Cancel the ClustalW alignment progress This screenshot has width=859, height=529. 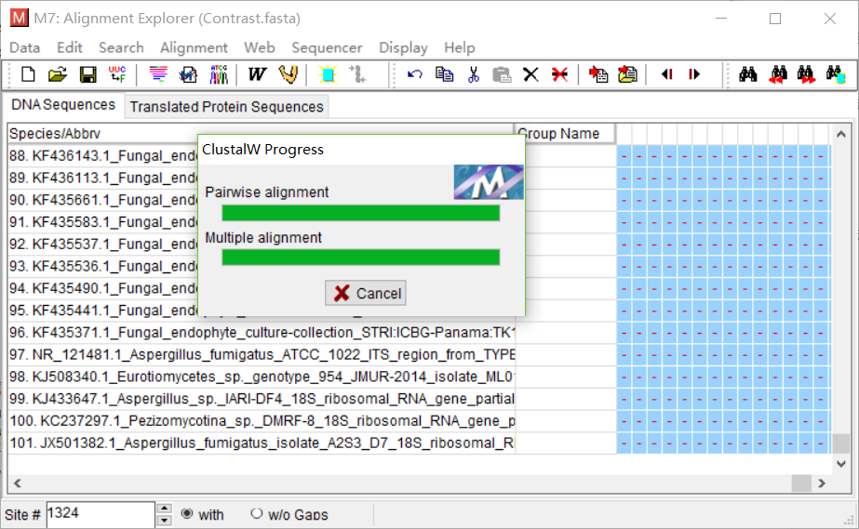coord(366,293)
